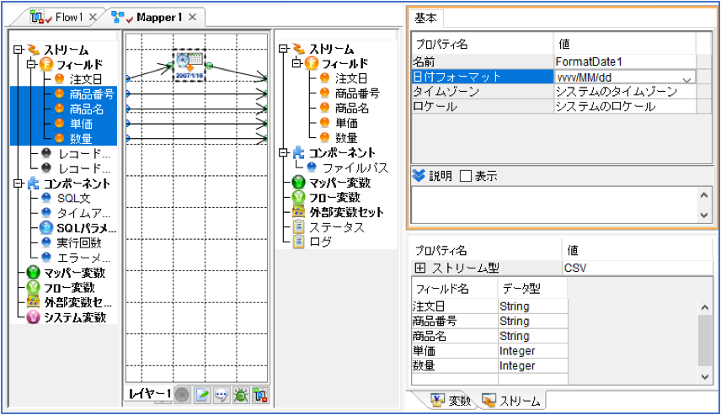Screen dimensions: 721x415
Task: Click the greyed-out delete layer icon
Action: click(183, 396)
